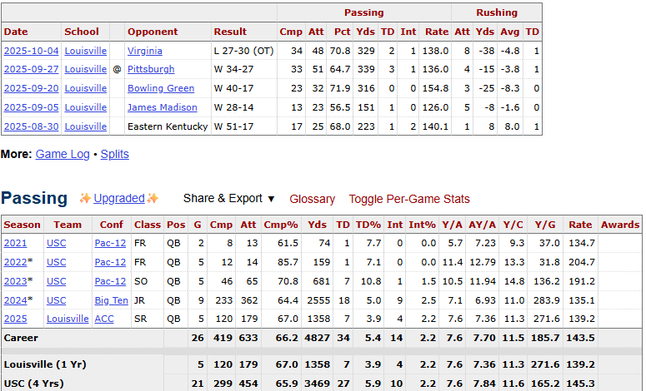Click the sparkle icon right of Upgraded
Screen dimensions: 646x391
tap(153, 198)
